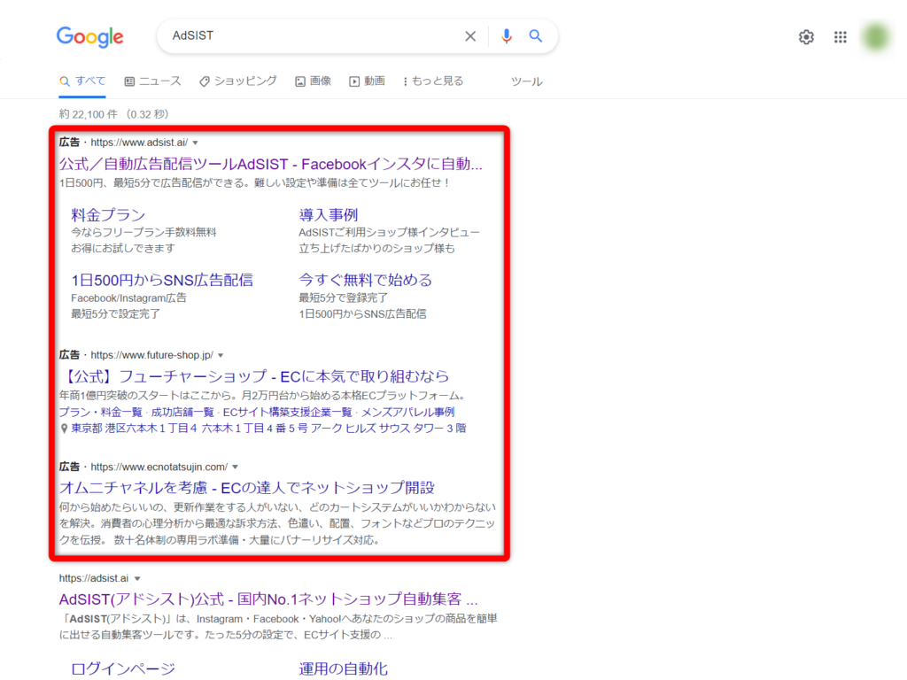The height and width of the screenshot is (680, 907).
Task: Open the Google apps grid
Action: pyautogui.click(x=841, y=37)
